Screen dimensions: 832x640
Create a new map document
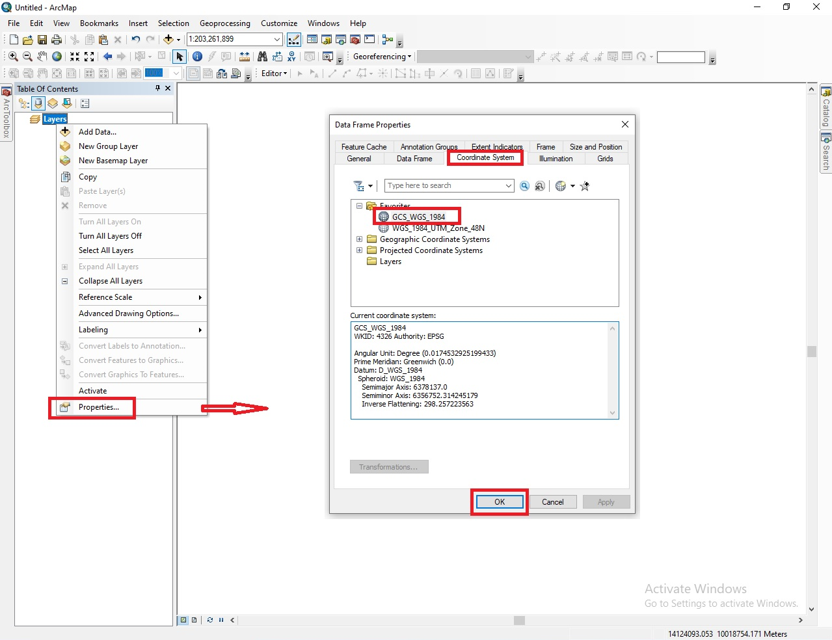(14, 40)
